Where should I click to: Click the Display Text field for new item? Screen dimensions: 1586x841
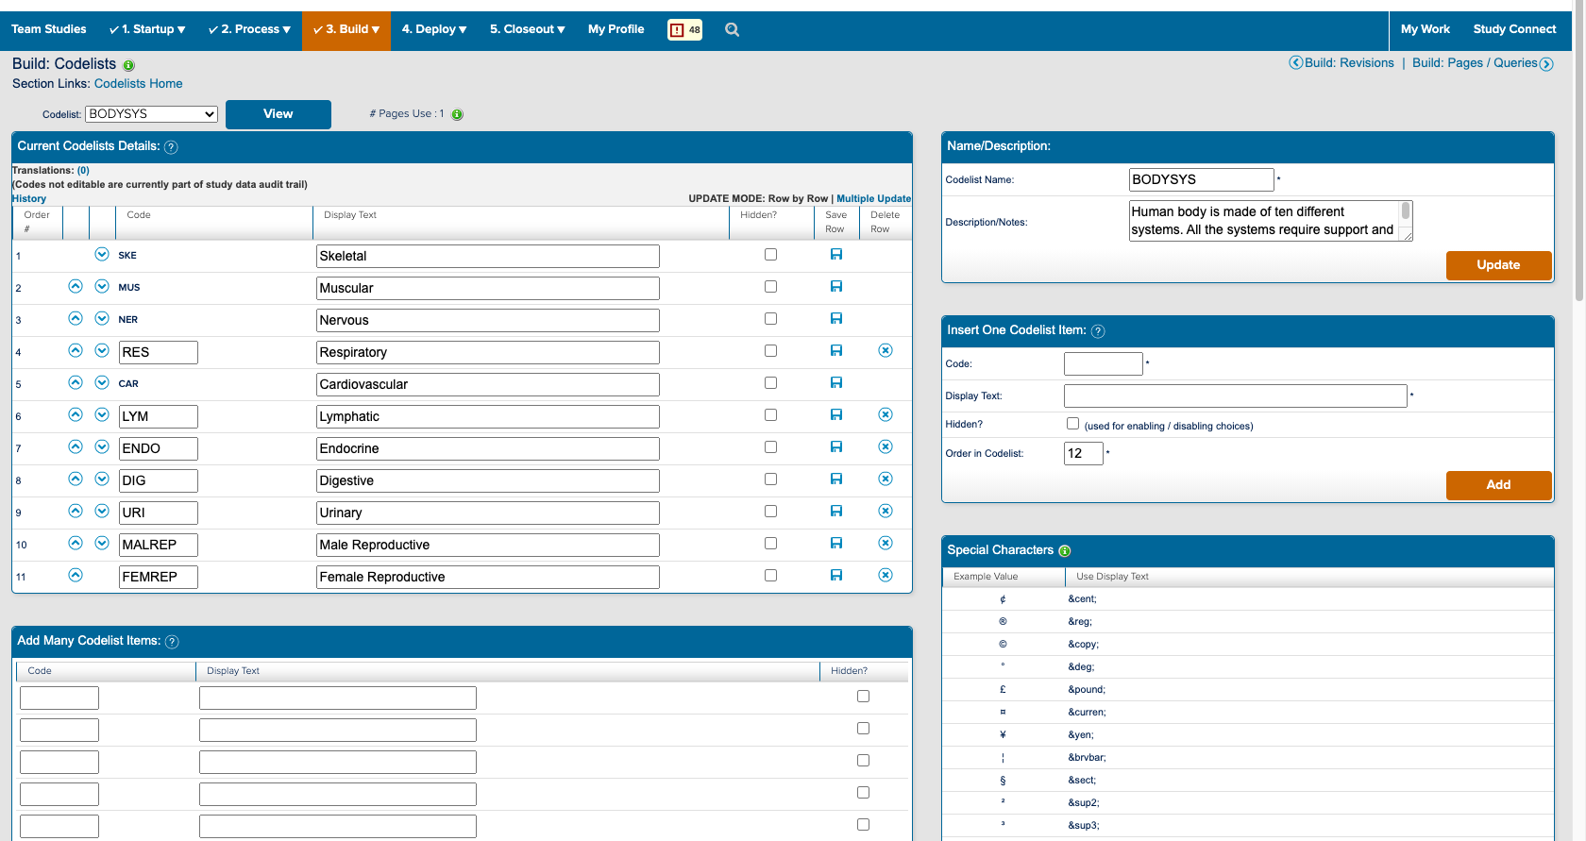tap(1235, 396)
